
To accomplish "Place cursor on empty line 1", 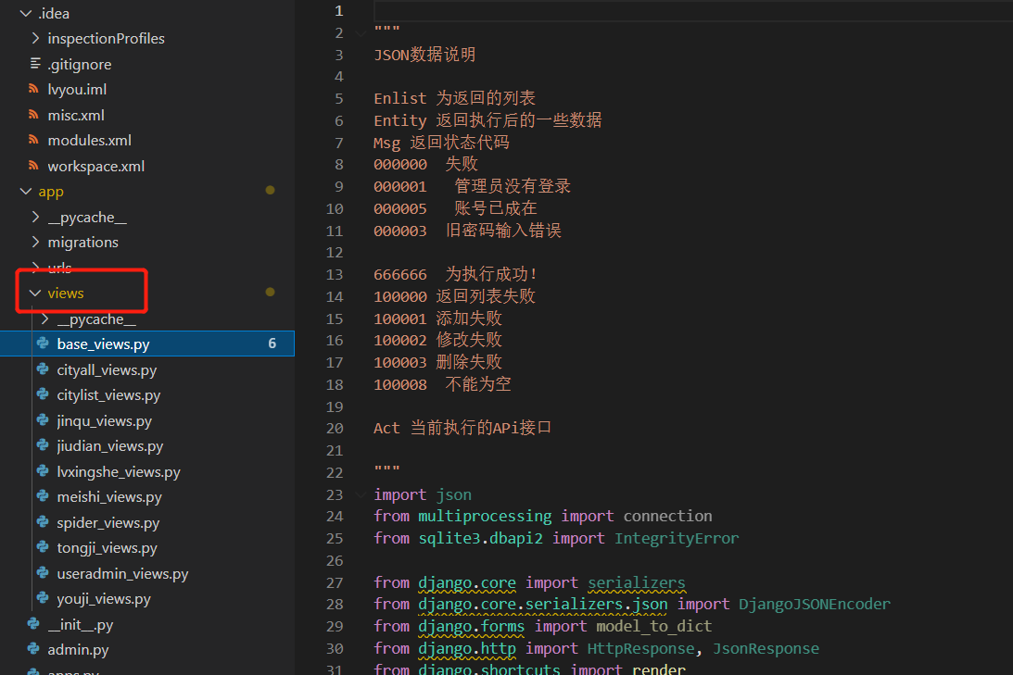I will pyautogui.click(x=693, y=11).
